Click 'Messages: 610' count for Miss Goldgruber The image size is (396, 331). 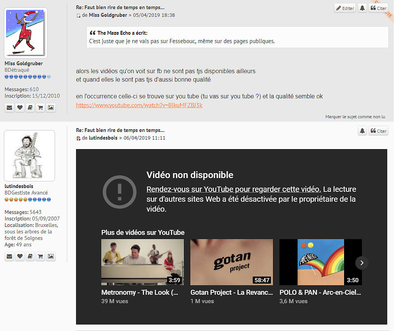coord(21,90)
